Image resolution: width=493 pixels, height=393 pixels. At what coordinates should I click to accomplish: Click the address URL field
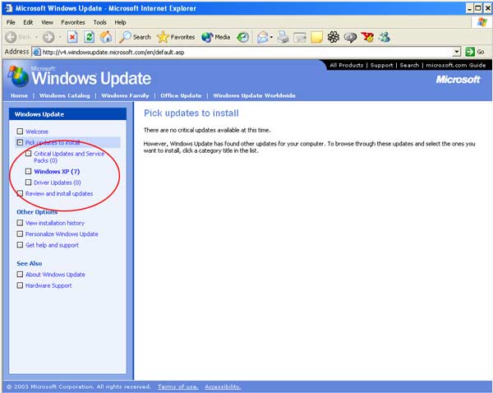click(247, 52)
